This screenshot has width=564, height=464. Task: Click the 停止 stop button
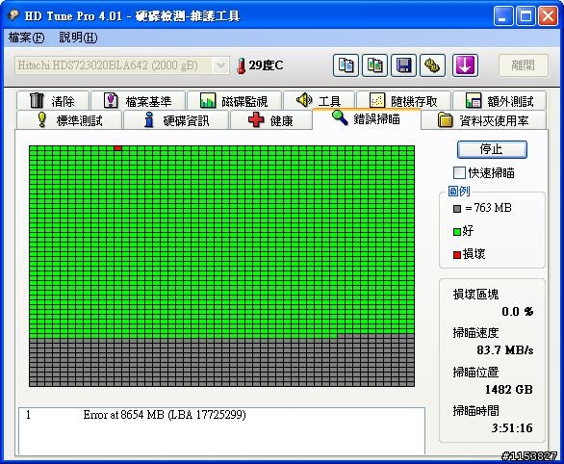(492, 149)
